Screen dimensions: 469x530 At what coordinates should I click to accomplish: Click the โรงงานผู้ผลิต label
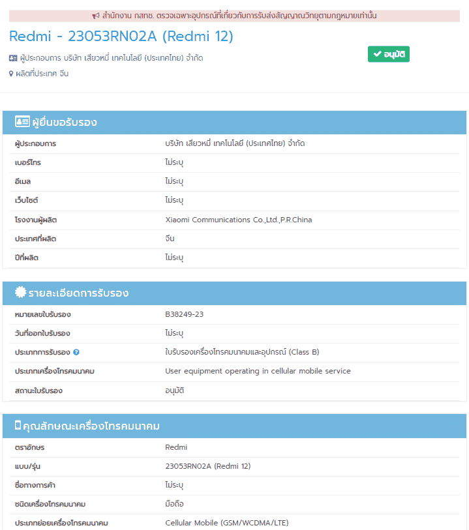click(36, 220)
